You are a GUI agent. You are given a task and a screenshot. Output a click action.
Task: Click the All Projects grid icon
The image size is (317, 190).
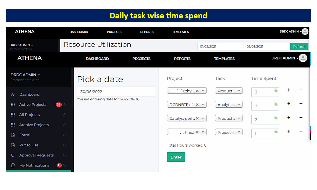coord(13,115)
